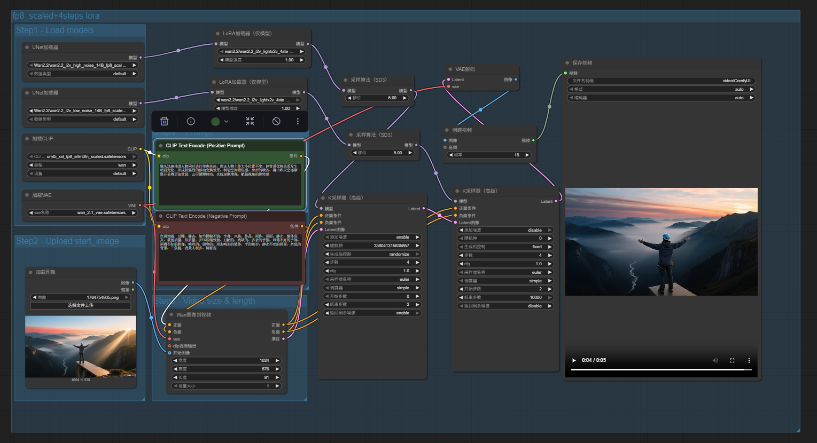Delete selected node with the trash icon
The height and width of the screenshot is (443, 817).
165,121
